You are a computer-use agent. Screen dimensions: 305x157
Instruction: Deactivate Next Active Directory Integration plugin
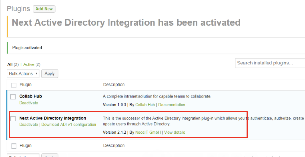pyautogui.click(x=29, y=124)
